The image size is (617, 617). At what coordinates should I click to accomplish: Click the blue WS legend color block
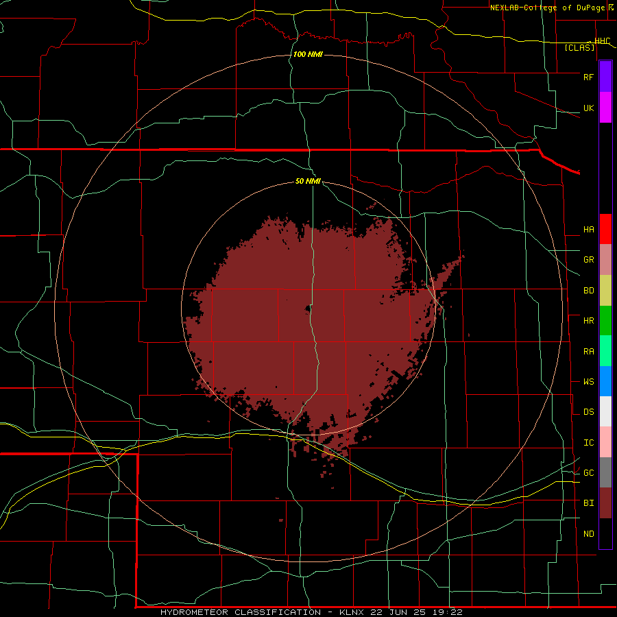tap(605, 381)
